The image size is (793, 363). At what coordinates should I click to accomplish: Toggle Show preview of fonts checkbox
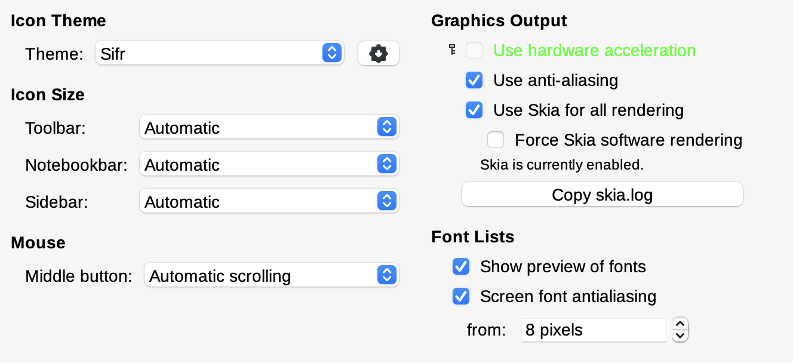point(461,266)
